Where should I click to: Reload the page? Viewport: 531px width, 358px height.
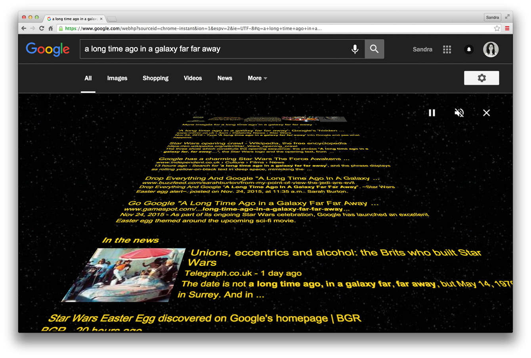coord(42,28)
